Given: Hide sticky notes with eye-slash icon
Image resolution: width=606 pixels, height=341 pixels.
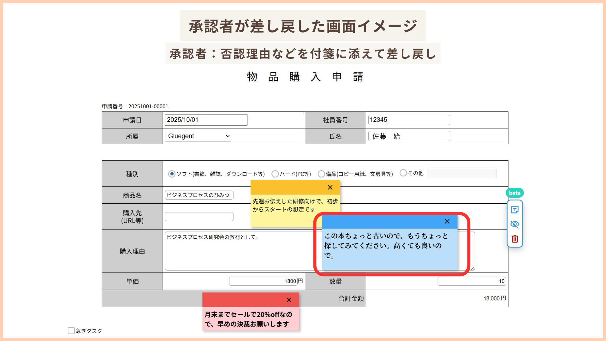Looking at the screenshot, I should point(515,224).
